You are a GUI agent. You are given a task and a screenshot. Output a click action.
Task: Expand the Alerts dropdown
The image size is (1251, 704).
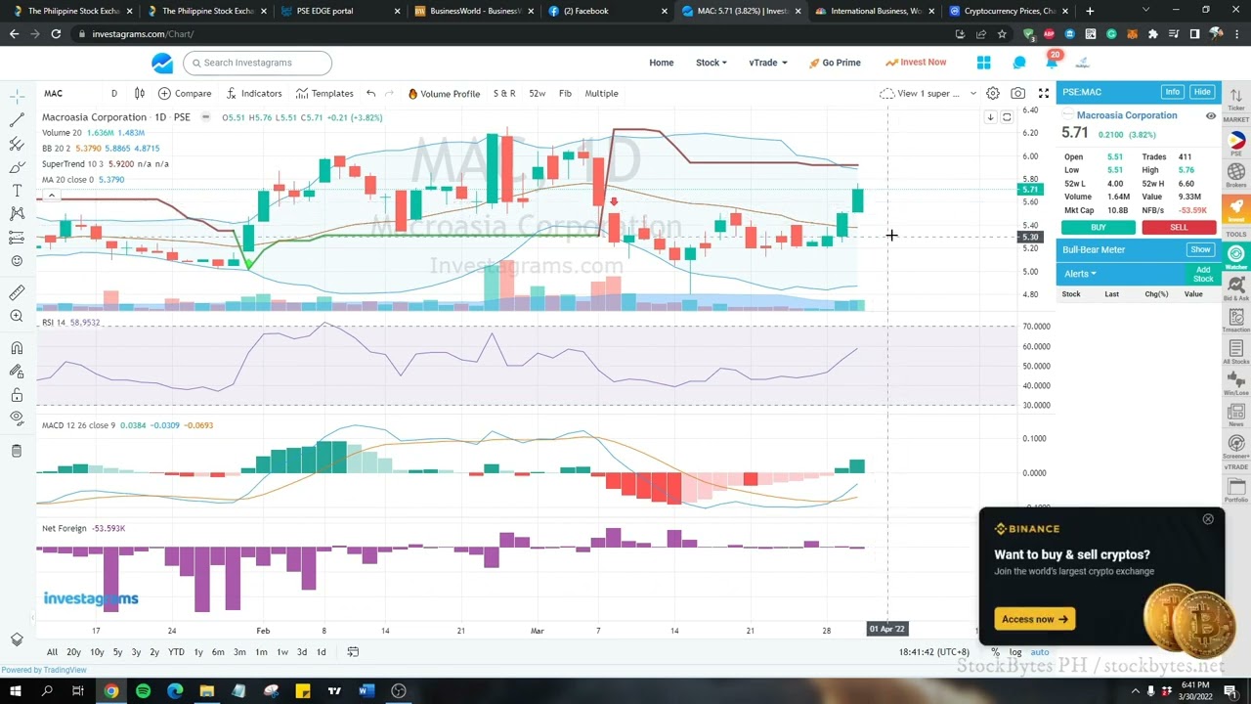click(x=1080, y=274)
